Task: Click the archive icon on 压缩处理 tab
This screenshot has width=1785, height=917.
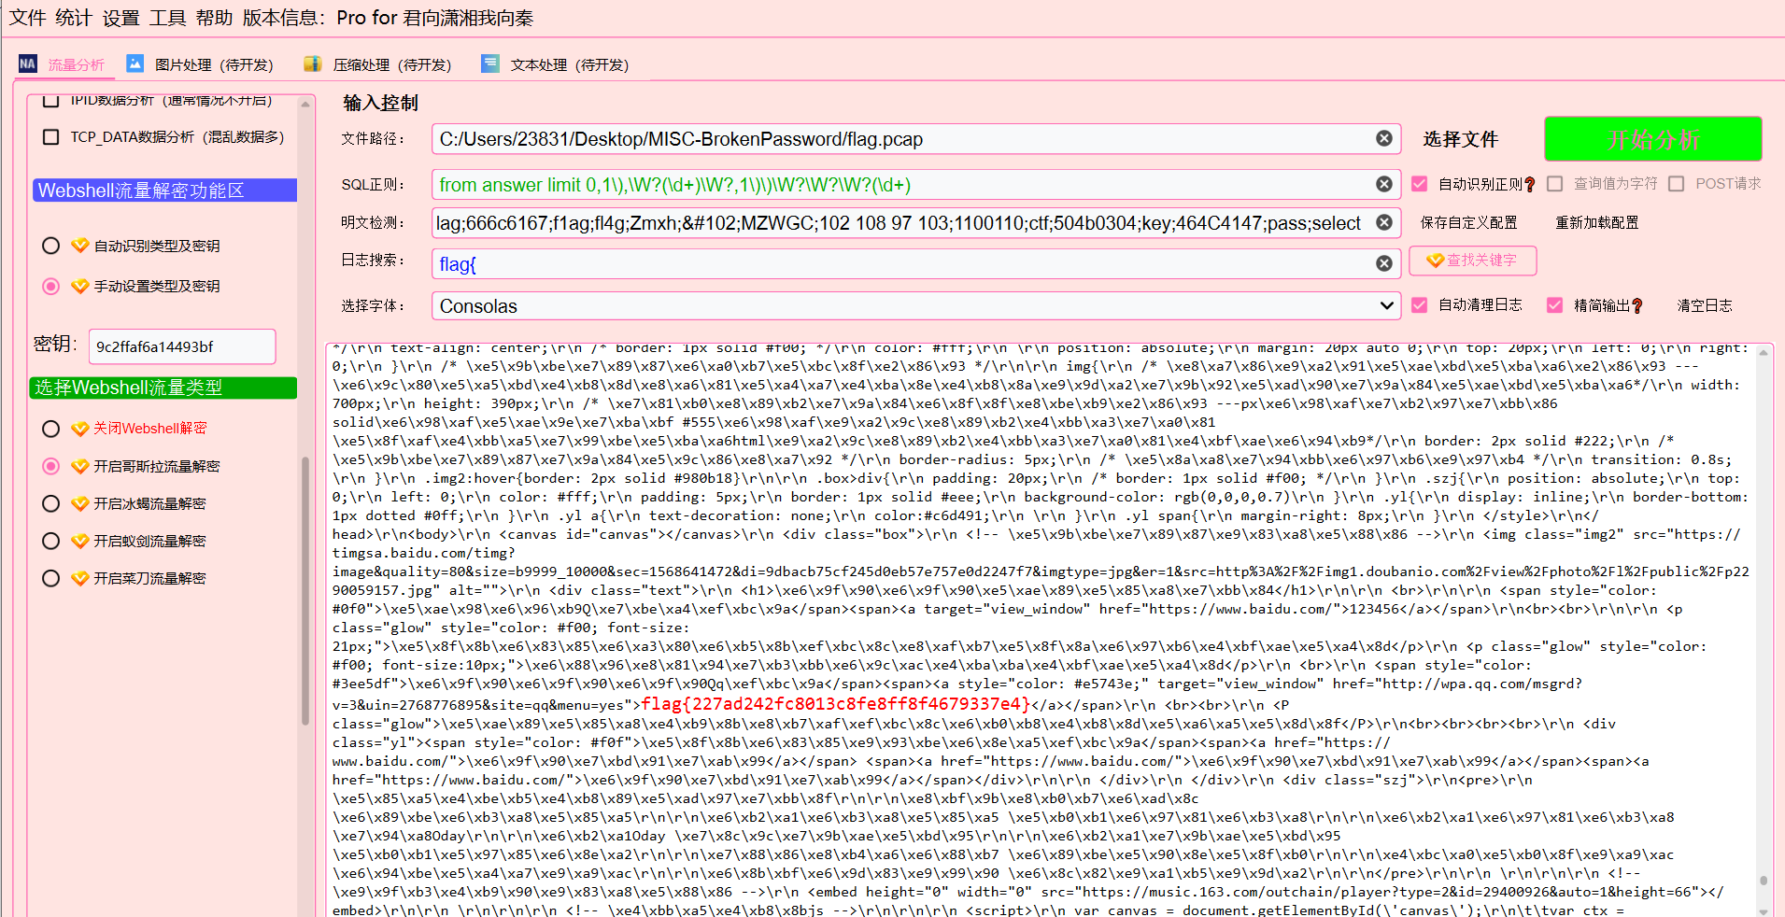Action: point(313,63)
